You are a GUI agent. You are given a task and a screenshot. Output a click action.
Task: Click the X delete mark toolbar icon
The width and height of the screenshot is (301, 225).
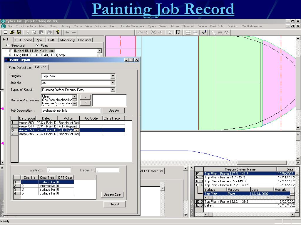153,32
